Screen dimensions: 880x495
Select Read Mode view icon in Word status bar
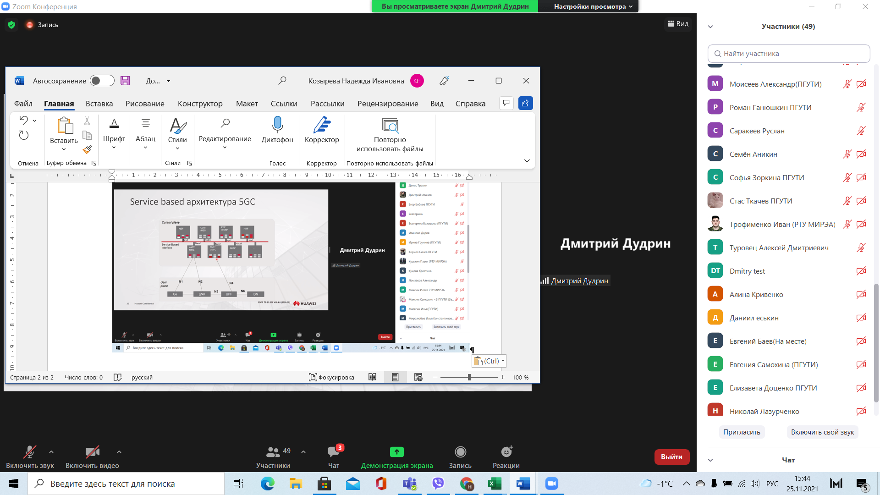373,377
